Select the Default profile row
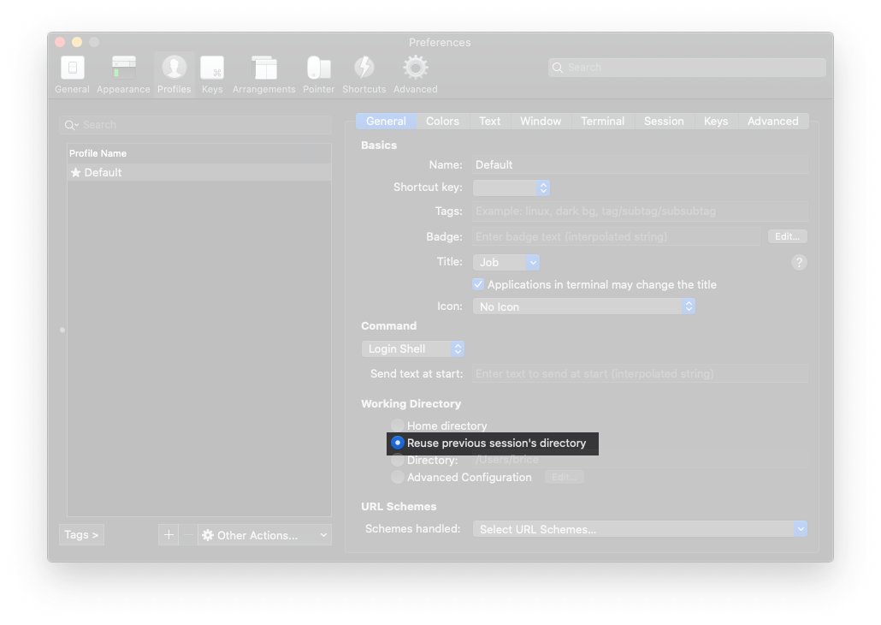This screenshot has height=625, width=881. coord(199,173)
